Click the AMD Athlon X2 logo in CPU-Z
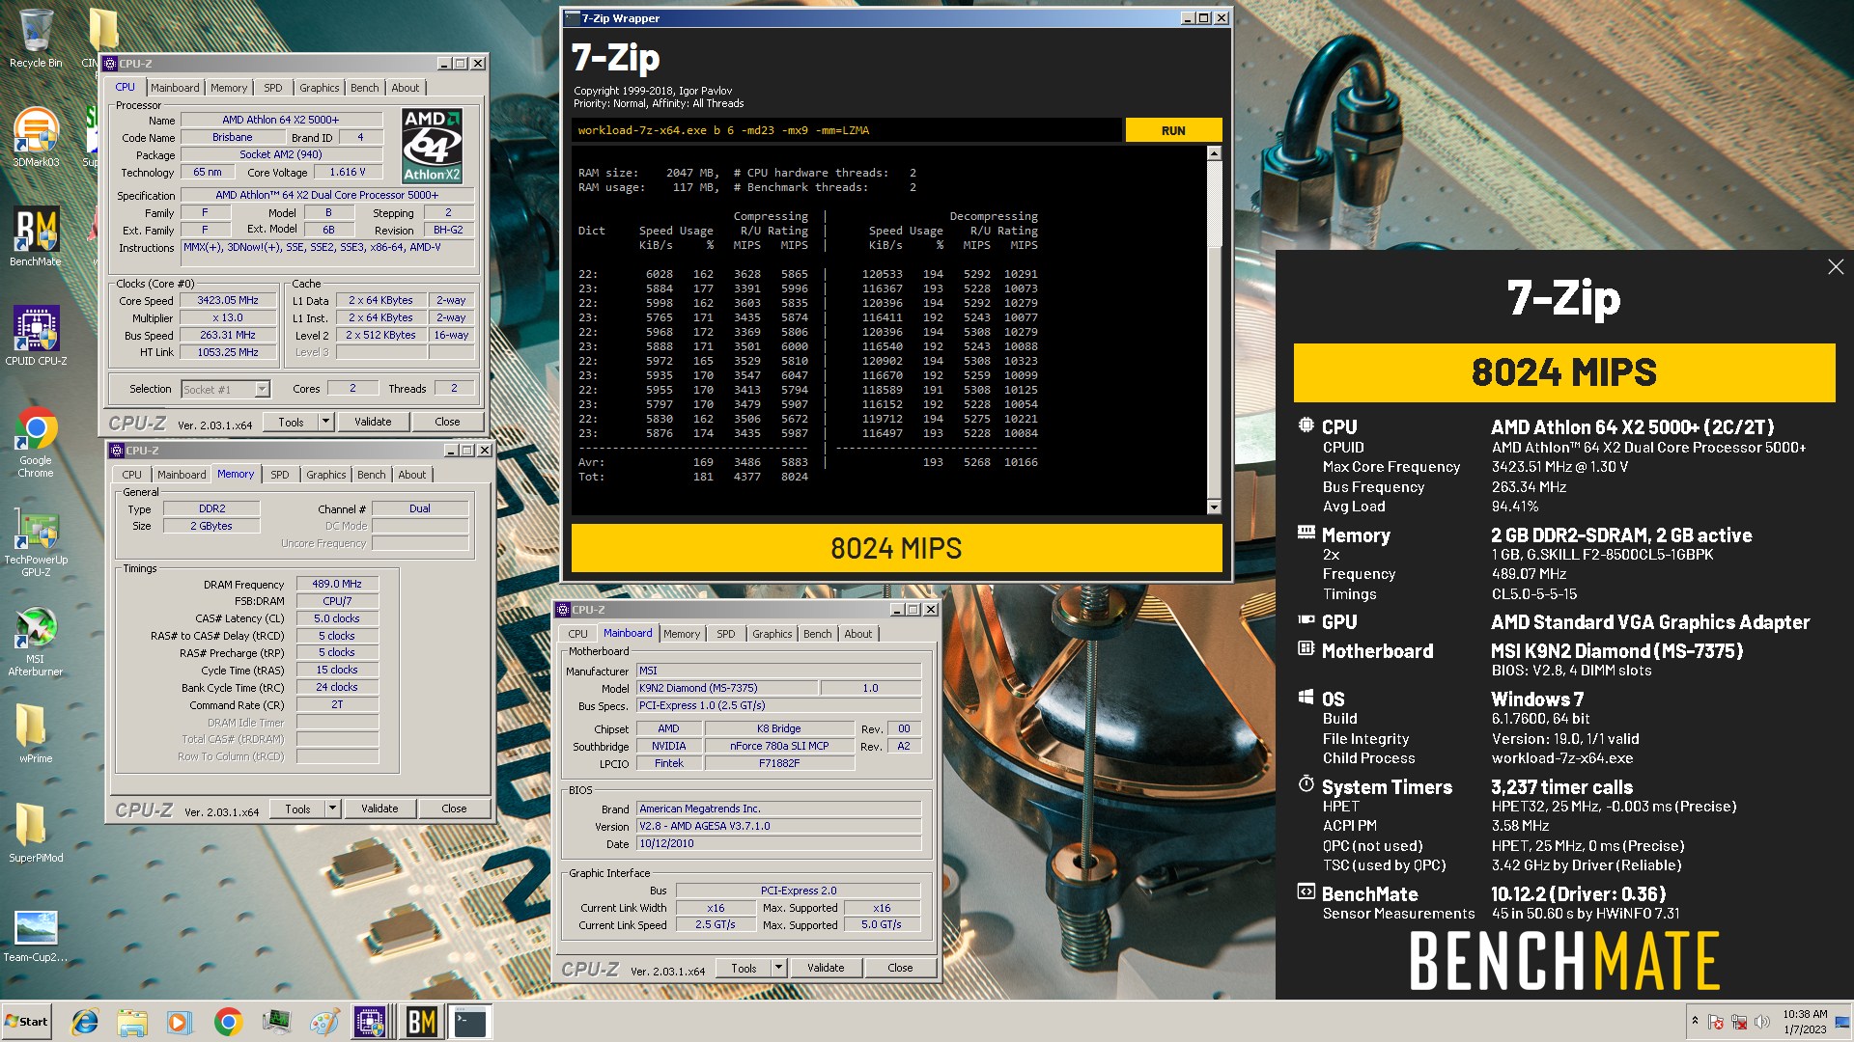 pyautogui.click(x=432, y=146)
